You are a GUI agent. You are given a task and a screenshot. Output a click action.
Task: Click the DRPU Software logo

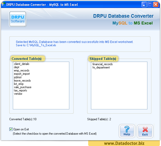coord(18,19)
